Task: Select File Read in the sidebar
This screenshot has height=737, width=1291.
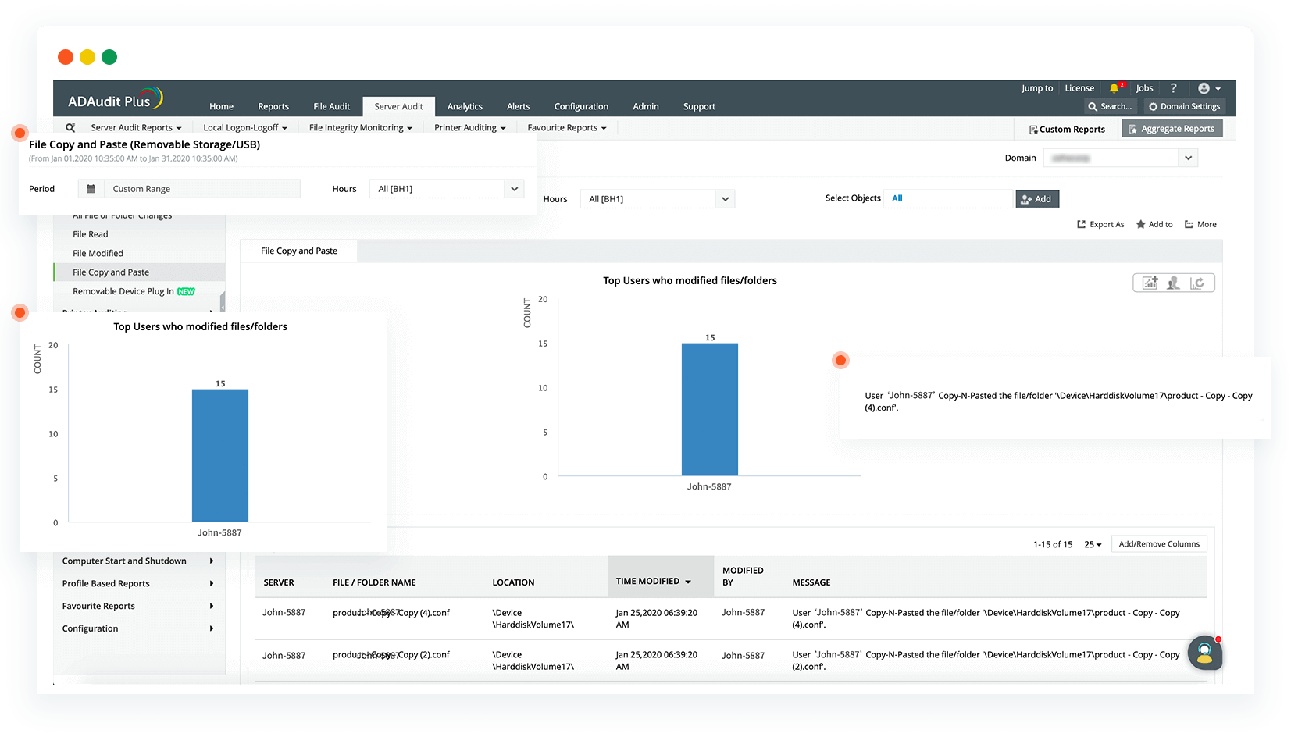Action: click(91, 234)
